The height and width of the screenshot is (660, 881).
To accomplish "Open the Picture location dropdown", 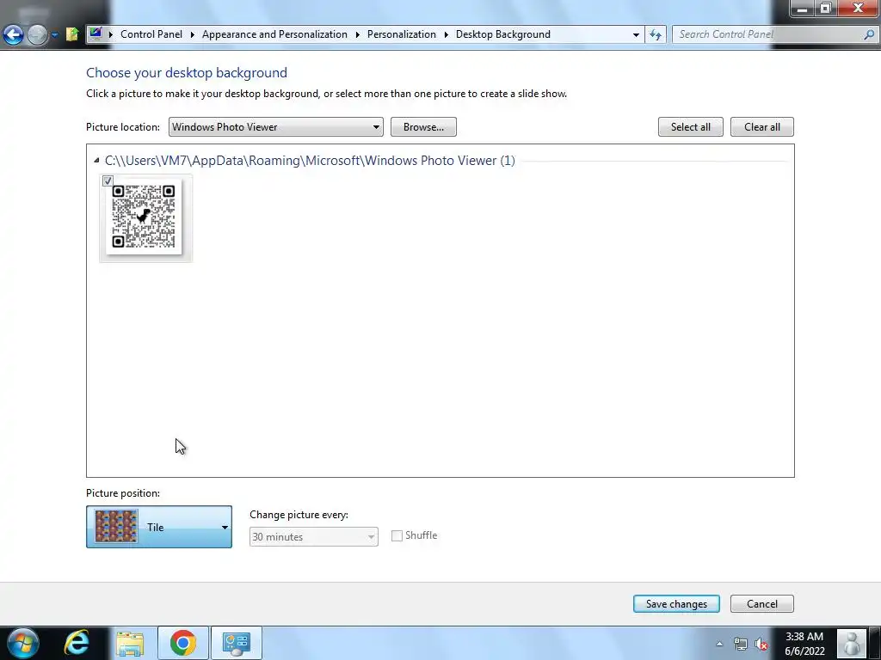I will click(276, 127).
